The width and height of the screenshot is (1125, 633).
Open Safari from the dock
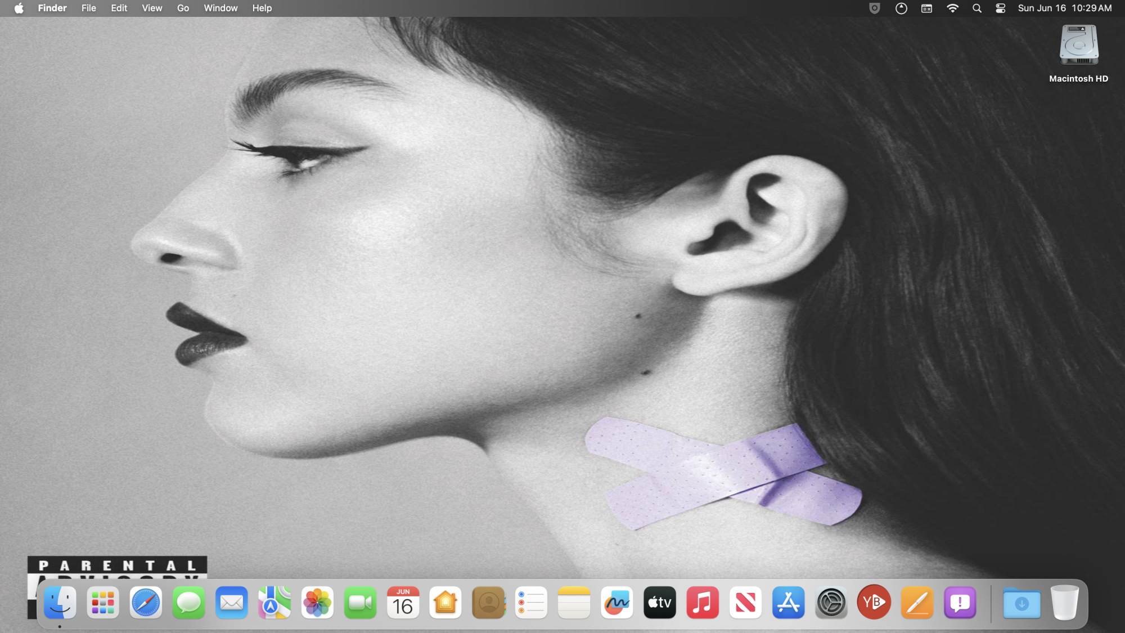coord(146,603)
